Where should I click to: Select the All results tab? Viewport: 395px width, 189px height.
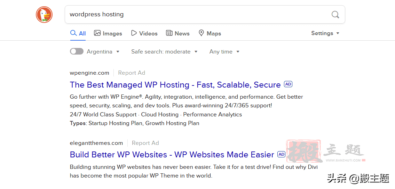78,33
